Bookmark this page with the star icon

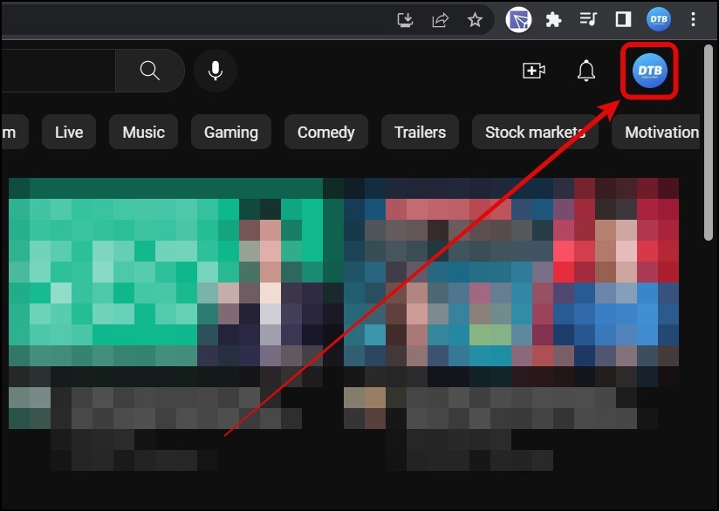pos(475,19)
